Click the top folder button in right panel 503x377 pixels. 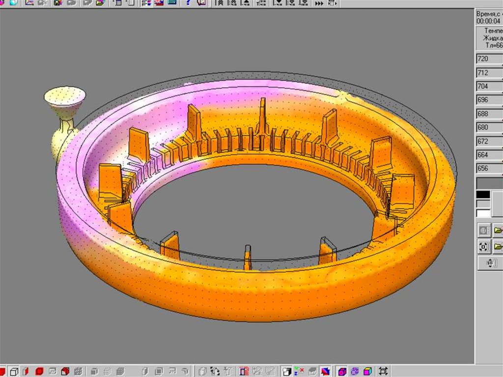[497, 230]
